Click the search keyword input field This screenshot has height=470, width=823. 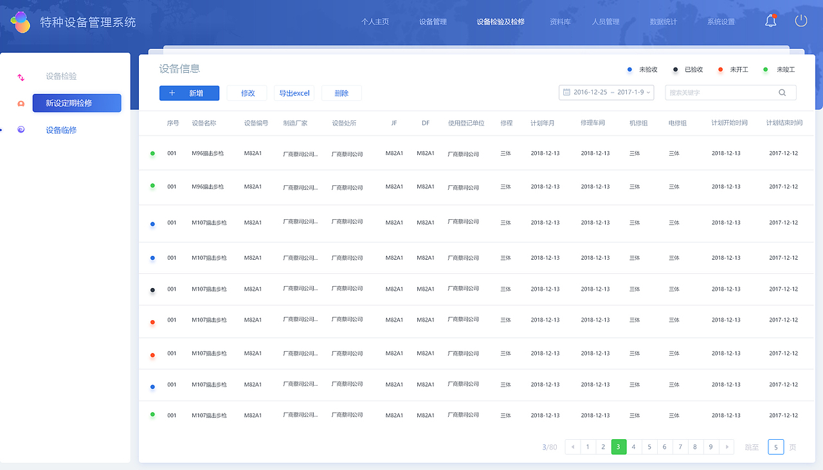720,92
